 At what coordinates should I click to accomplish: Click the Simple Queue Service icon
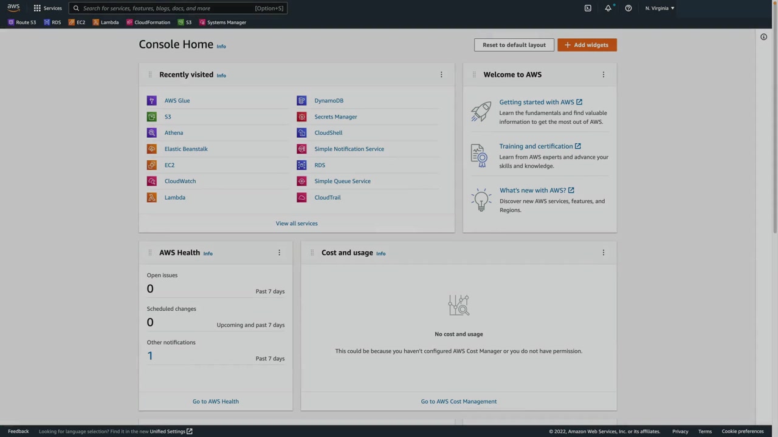click(x=301, y=181)
